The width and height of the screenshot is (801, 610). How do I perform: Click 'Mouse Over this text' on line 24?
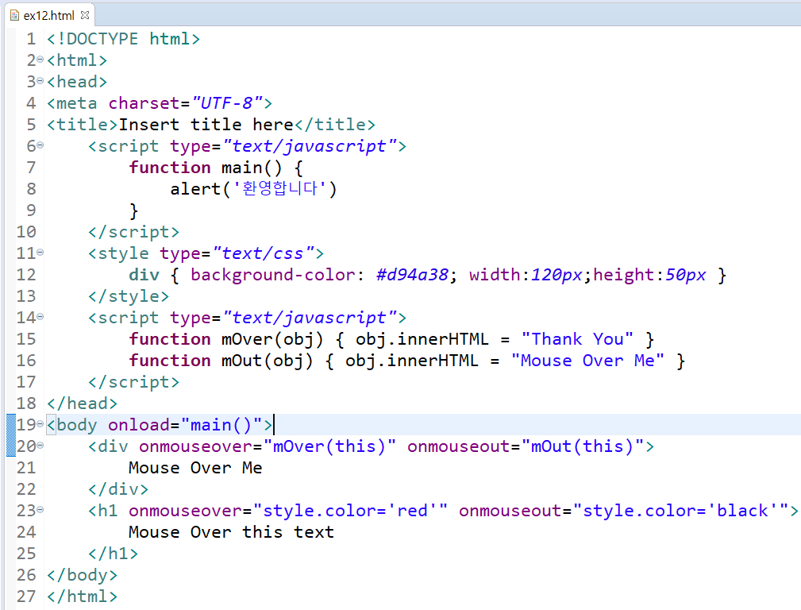click(x=232, y=532)
